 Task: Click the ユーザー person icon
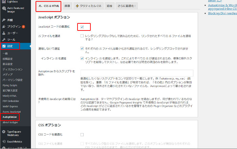pyautogui.click(x=4, y=33)
